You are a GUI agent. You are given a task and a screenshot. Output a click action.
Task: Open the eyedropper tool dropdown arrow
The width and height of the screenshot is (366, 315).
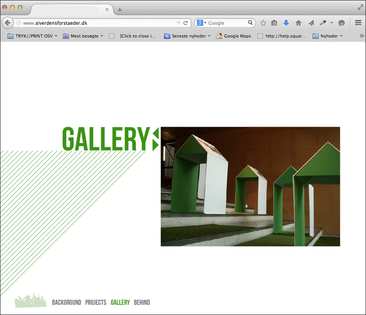pos(332,23)
